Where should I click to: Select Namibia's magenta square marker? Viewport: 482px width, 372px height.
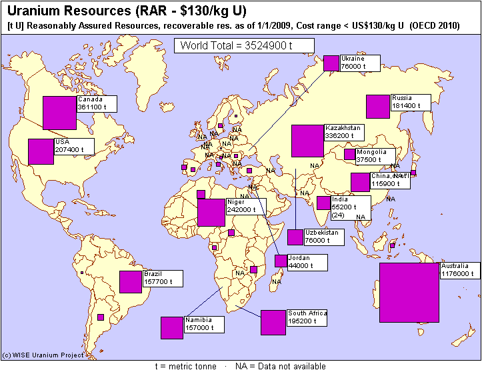[172, 327]
